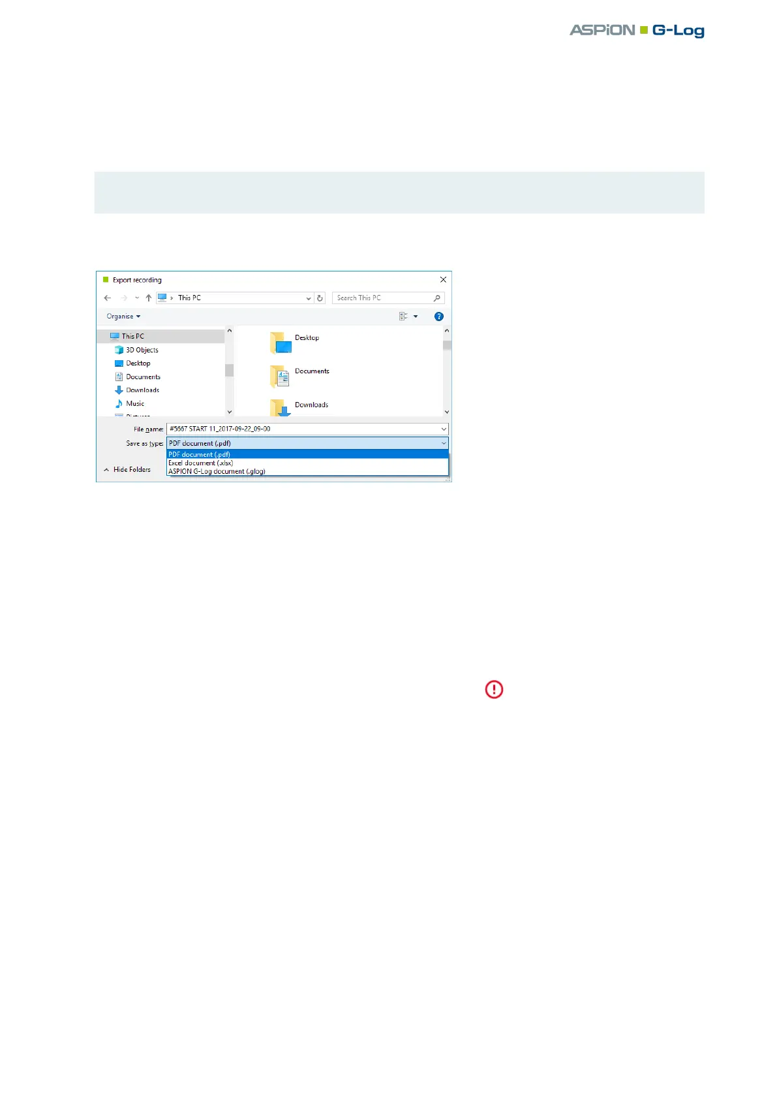
Task: Open the blue Help icon
Action: (439, 317)
